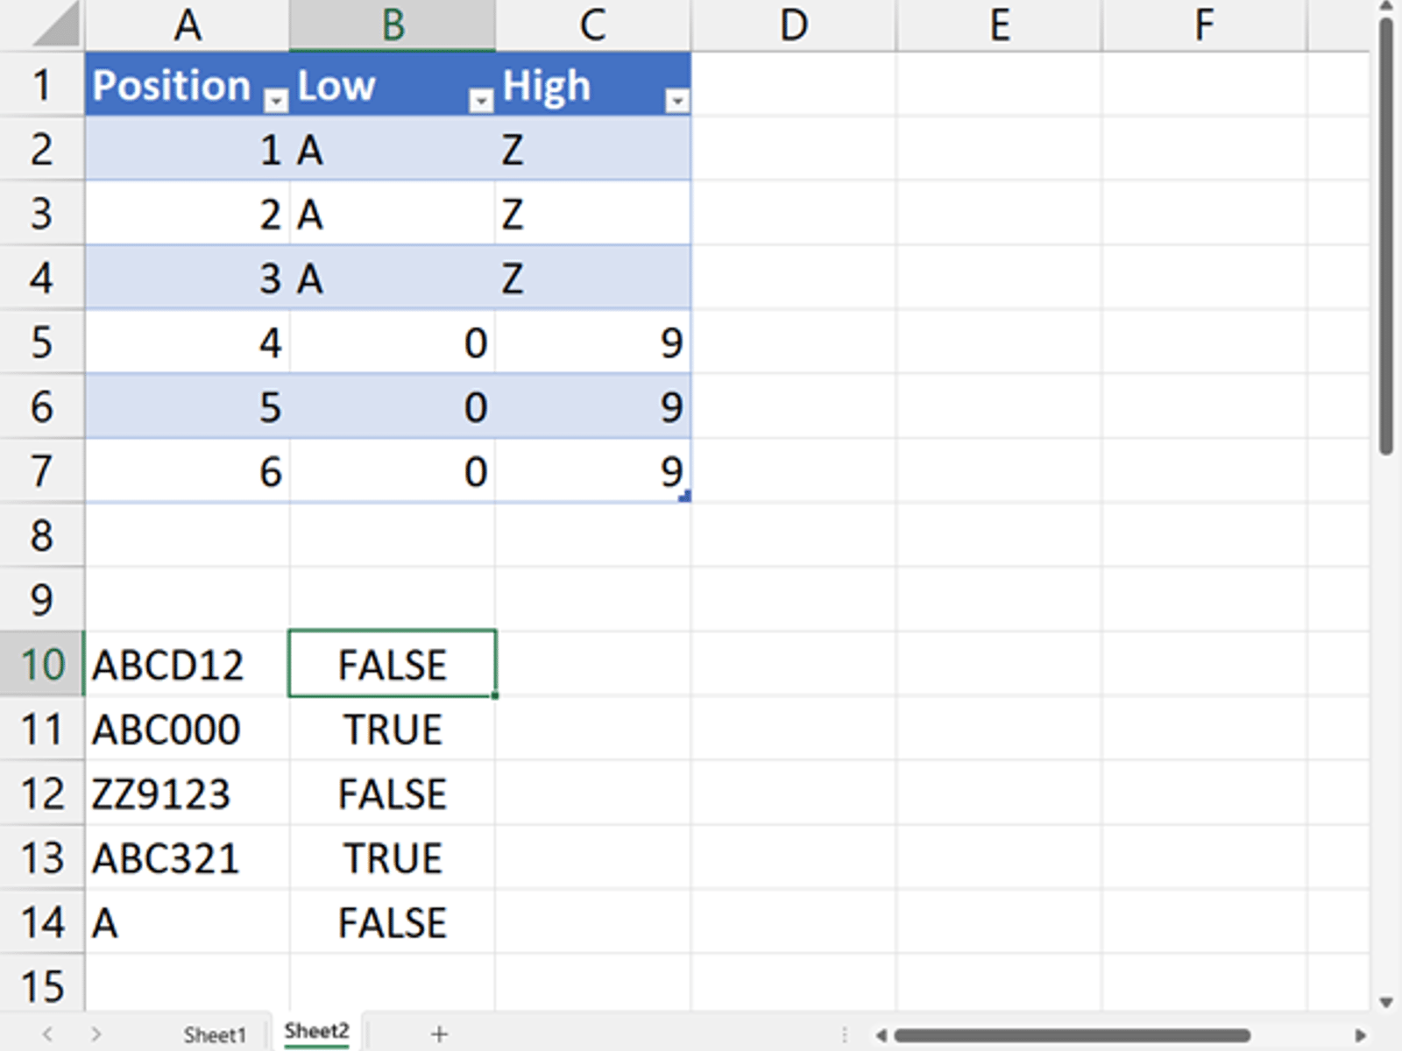
Task: Click the previous sheet navigation arrow
Action: (x=48, y=1034)
